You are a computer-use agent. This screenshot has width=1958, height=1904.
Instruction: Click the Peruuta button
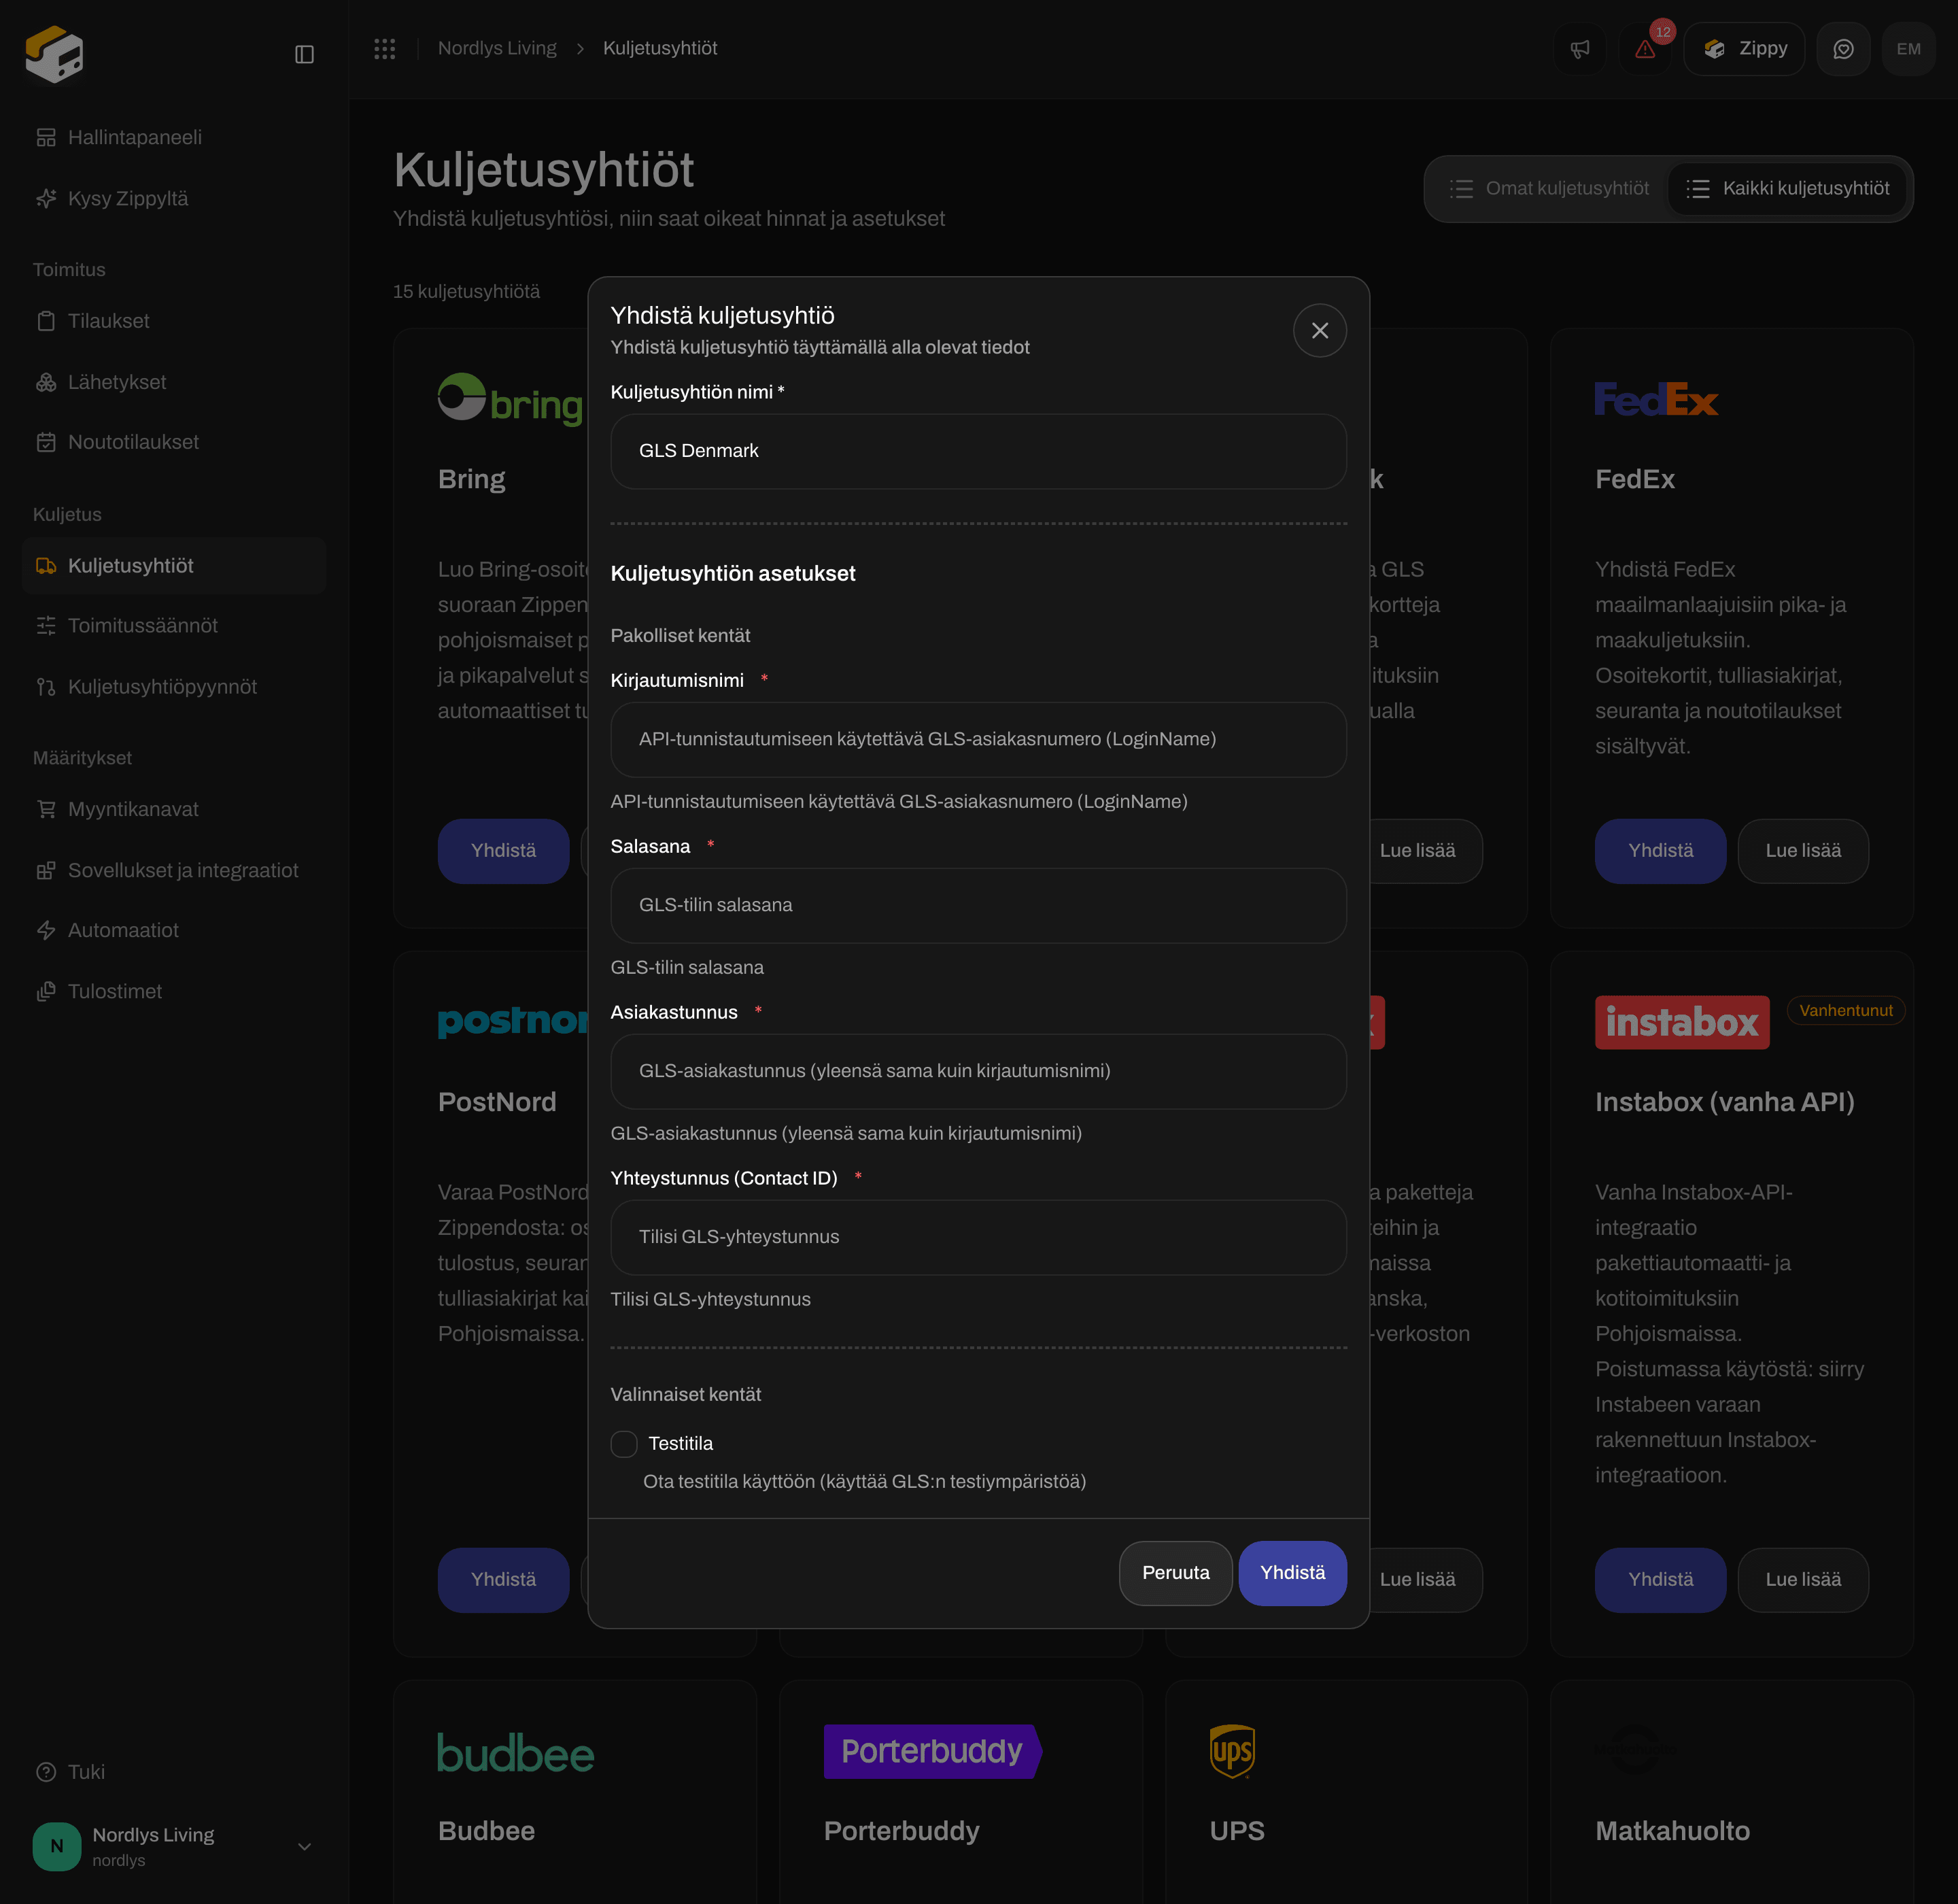pyautogui.click(x=1175, y=1573)
